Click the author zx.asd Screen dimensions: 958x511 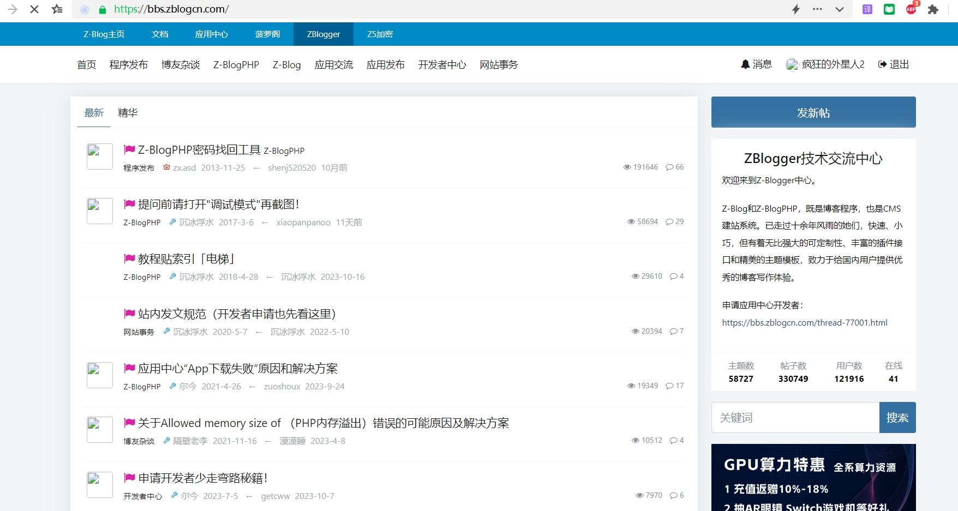184,168
